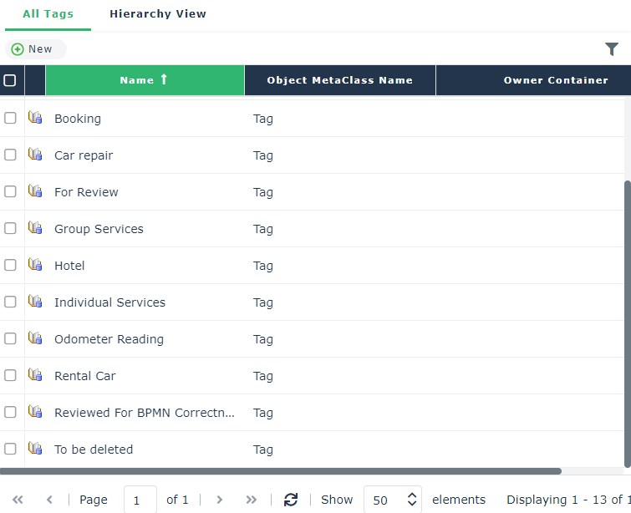
Task: Click the previous page arrow icon
Action: coord(49,500)
